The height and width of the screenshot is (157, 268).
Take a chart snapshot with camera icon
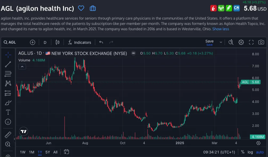[x=261, y=42]
